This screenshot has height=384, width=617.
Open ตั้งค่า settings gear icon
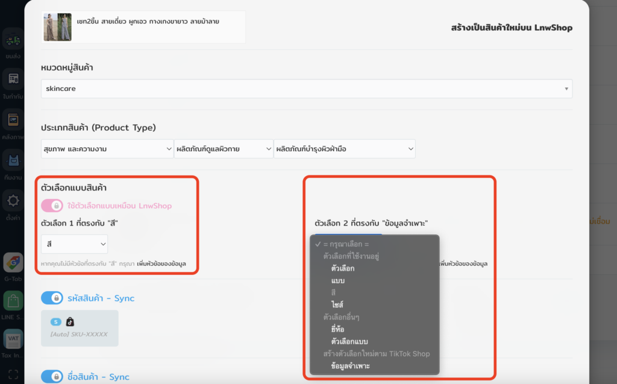click(12, 201)
